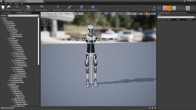Click the Activate Cloth Paint icon

[x=70, y=7]
